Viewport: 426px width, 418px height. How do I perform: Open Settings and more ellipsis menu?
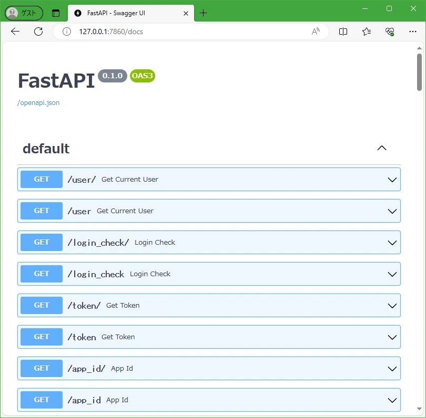click(413, 32)
